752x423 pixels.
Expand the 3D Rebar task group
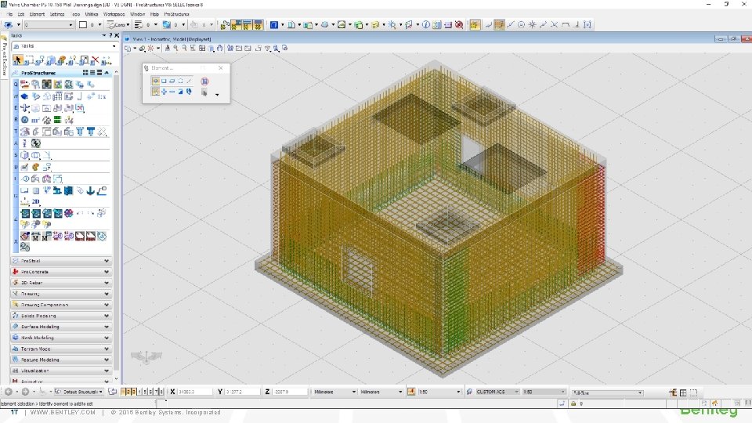coord(61,283)
